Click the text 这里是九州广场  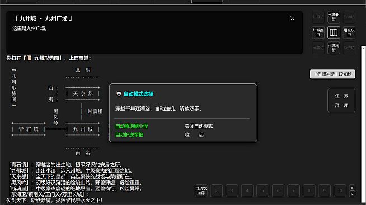coord(30,29)
